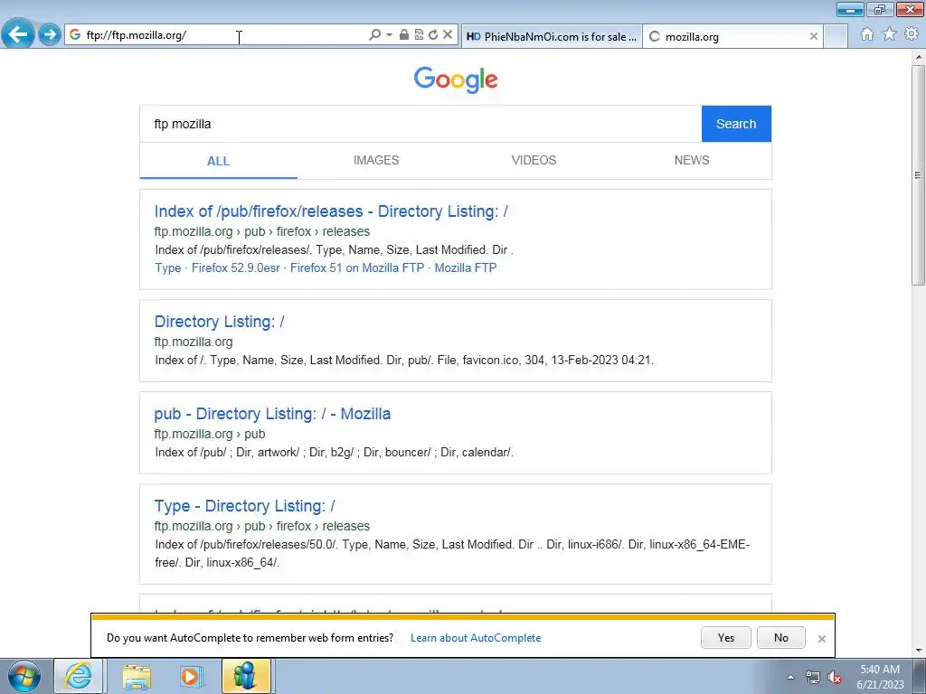
Task: Switch to the PhieNbaNmOi.com tab
Action: click(x=552, y=36)
